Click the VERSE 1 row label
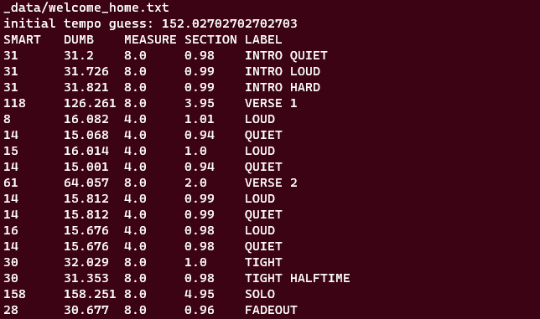This screenshot has width=540, height=319. [271, 103]
